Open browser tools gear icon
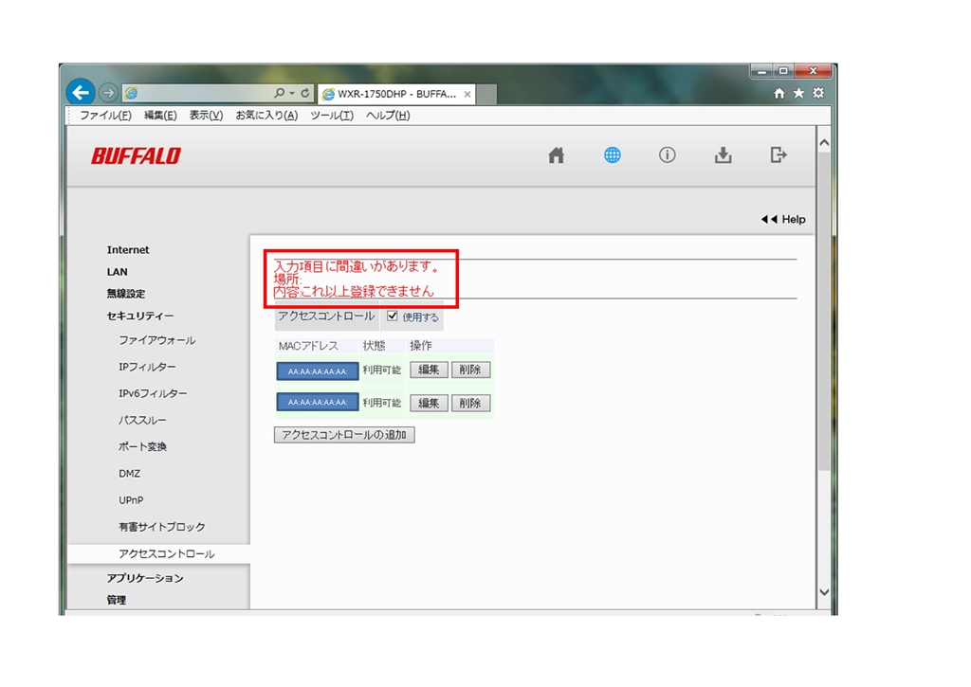Screen dimensions: 971x687 [818, 93]
